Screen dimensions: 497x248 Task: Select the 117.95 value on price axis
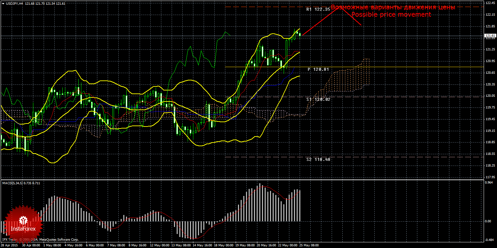click(x=490, y=177)
